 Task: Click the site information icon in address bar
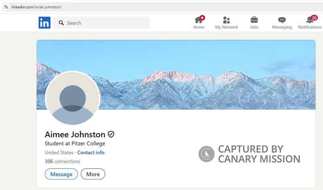click(6, 7)
